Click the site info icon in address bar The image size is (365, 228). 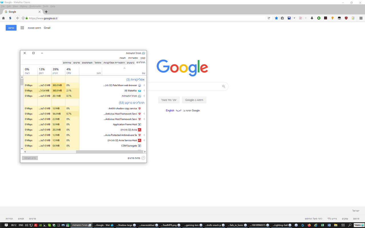[23, 18]
